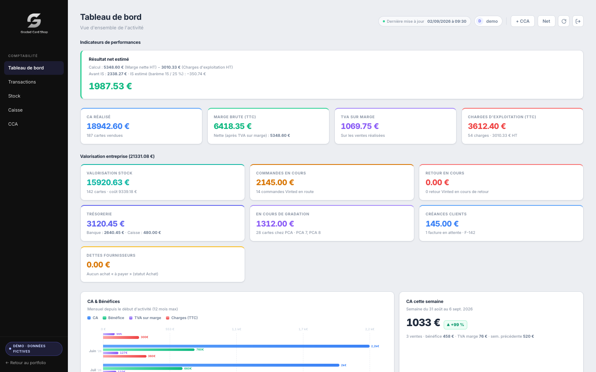
Task: Select the Créances clients card
Action: pyautogui.click(x=501, y=223)
